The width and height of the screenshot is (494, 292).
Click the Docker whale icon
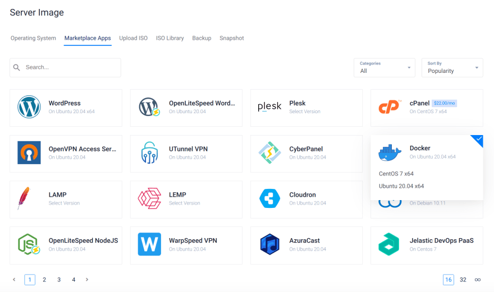[x=390, y=152]
